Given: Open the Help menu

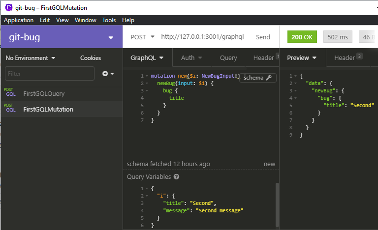Looking at the screenshot, I should tap(128, 20).
